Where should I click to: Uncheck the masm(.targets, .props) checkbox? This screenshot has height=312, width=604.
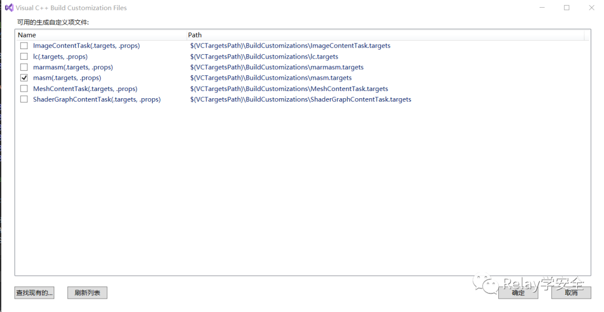[x=24, y=78]
